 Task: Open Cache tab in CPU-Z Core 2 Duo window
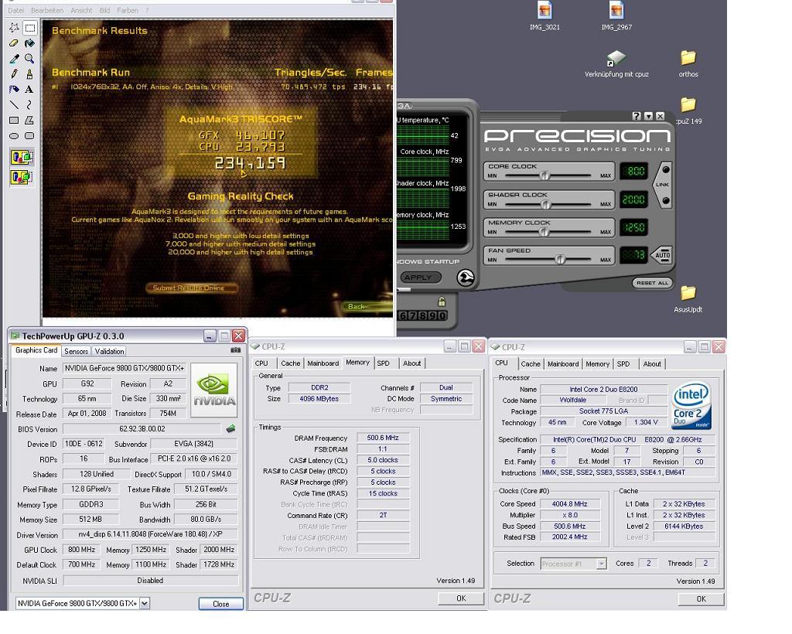click(x=531, y=364)
